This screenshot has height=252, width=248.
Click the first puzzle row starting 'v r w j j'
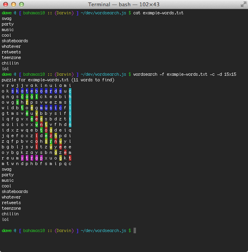coord(37,85)
